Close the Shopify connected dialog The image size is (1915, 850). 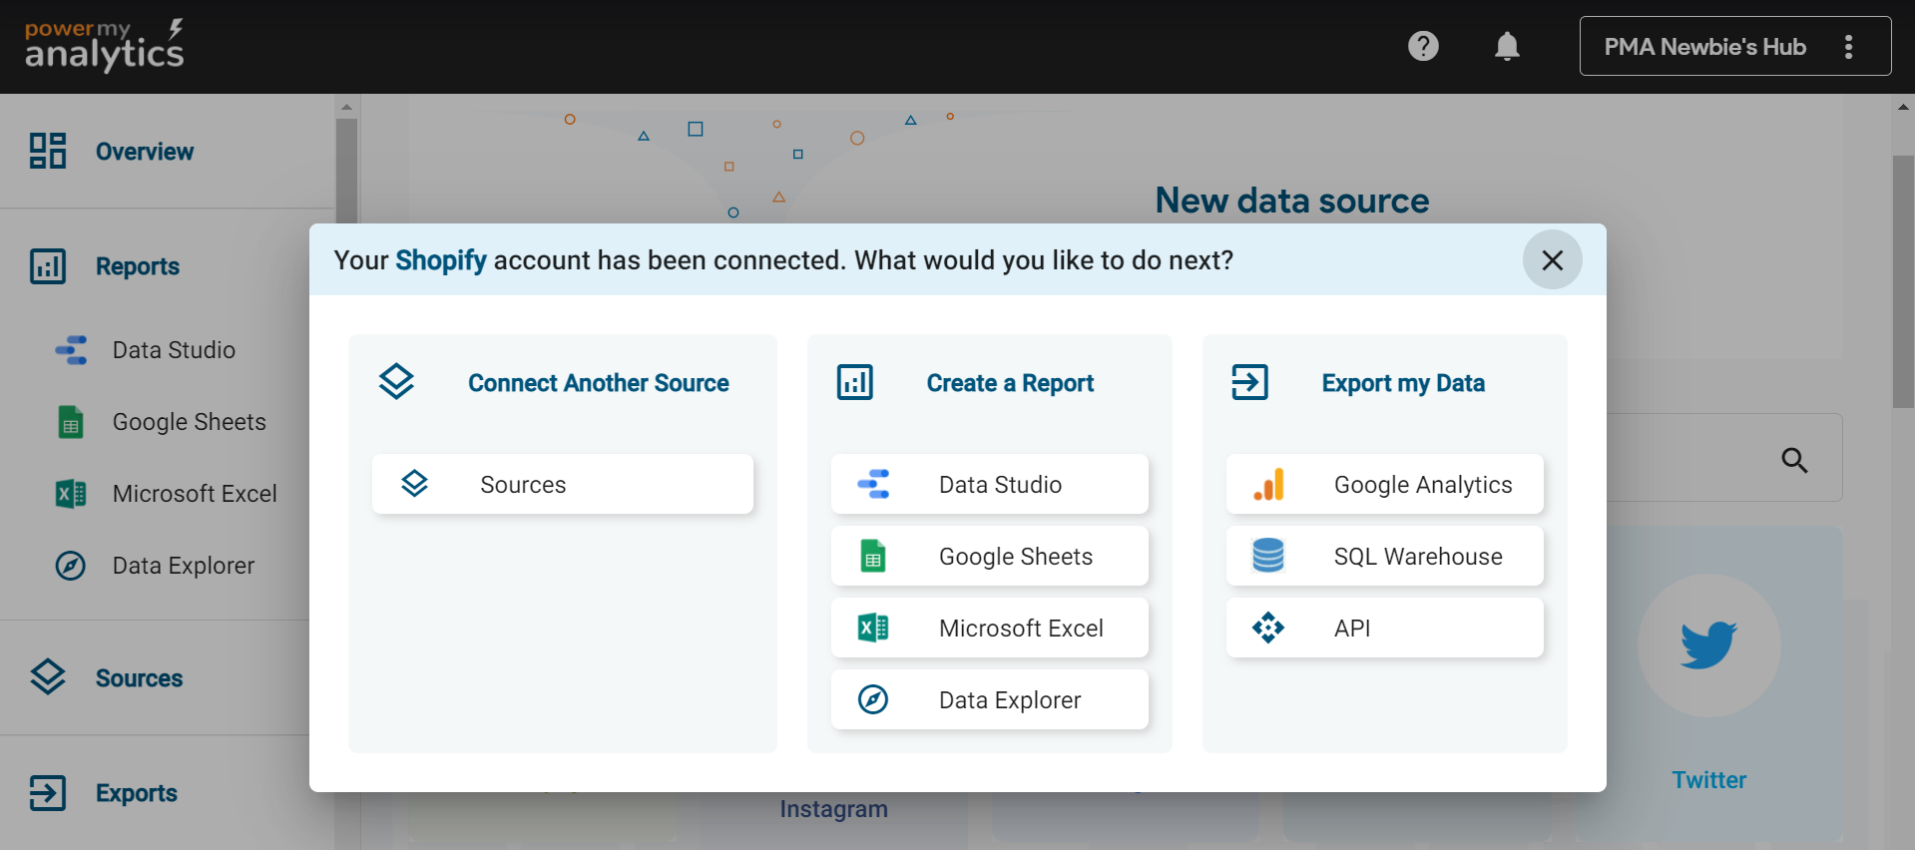1552,260
